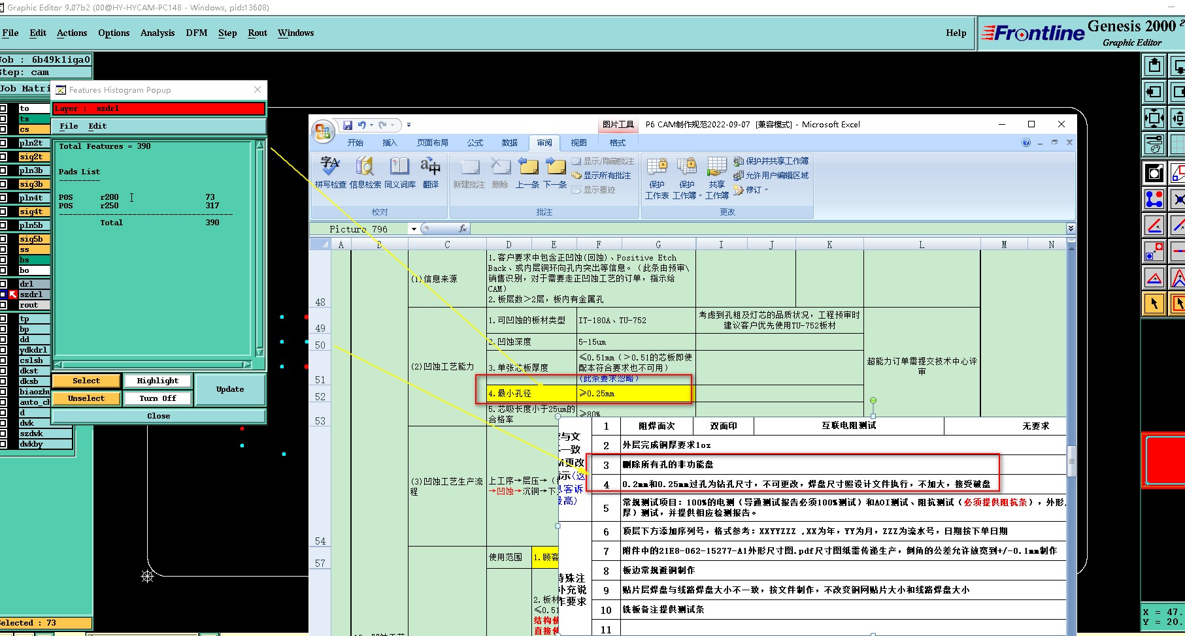
Task: Click the Highlight button in histogram popup
Action: (x=158, y=381)
